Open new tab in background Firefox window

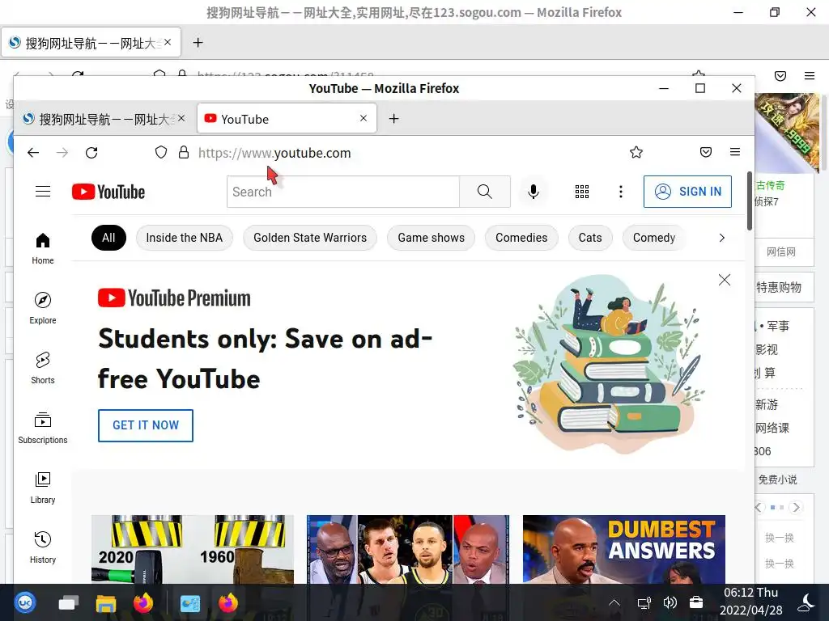(x=198, y=43)
